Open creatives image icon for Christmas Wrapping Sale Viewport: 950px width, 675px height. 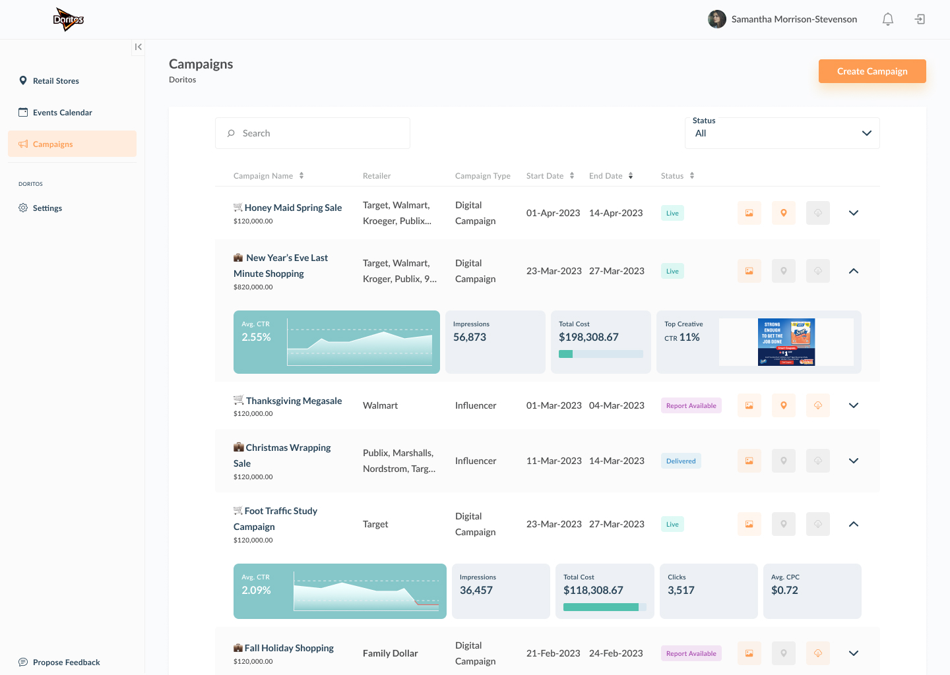point(749,461)
